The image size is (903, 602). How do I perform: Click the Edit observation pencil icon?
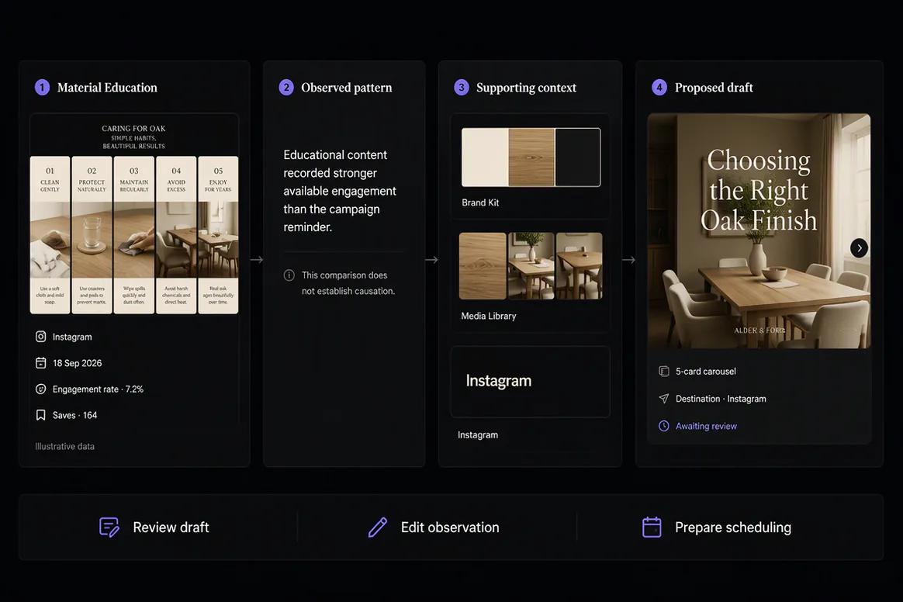[378, 527]
